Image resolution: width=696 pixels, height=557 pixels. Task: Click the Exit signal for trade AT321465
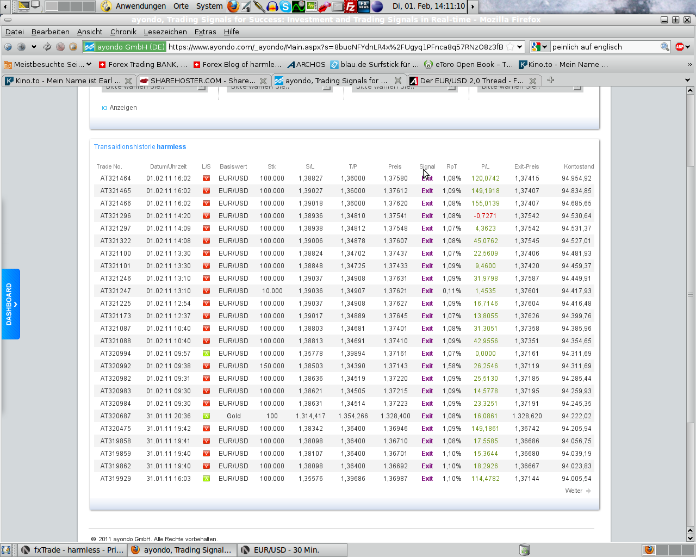(x=427, y=191)
